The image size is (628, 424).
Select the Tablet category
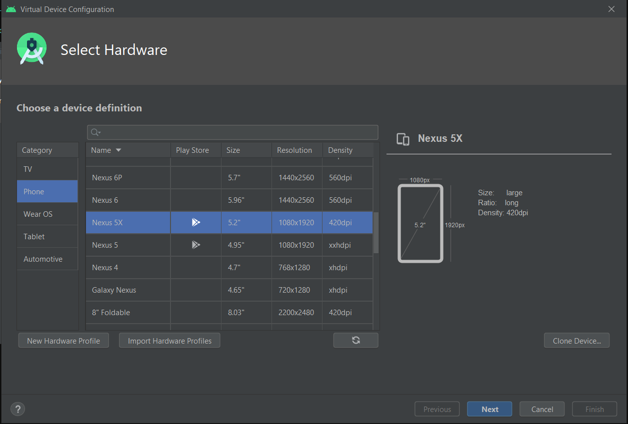pos(47,236)
